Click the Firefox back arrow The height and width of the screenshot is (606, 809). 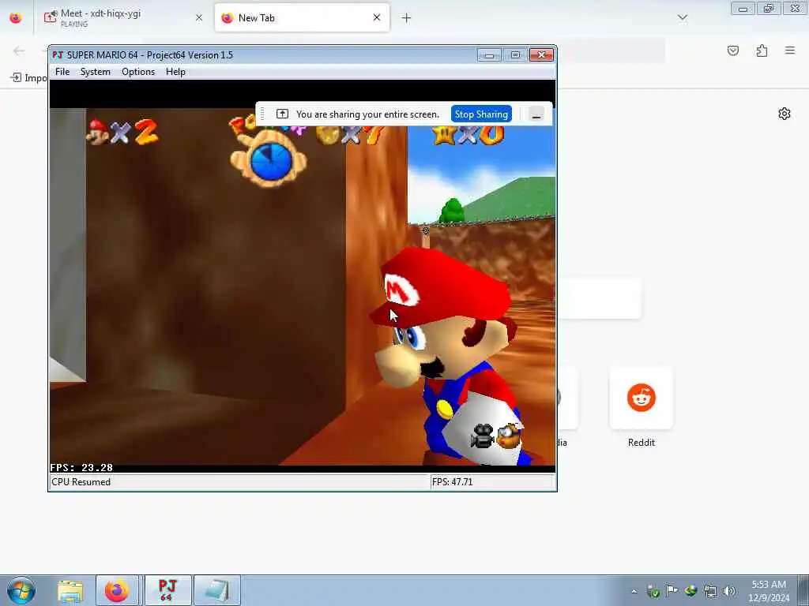click(x=19, y=50)
